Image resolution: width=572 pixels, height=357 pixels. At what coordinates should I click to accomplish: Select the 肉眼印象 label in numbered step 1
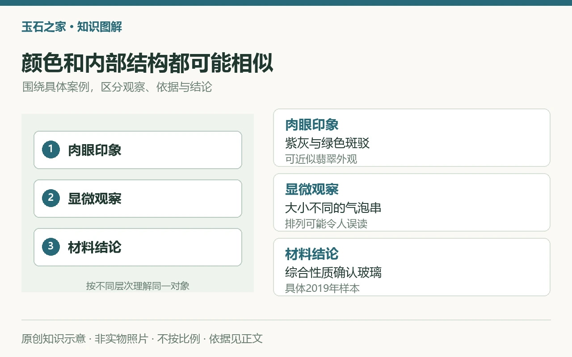[95, 150]
